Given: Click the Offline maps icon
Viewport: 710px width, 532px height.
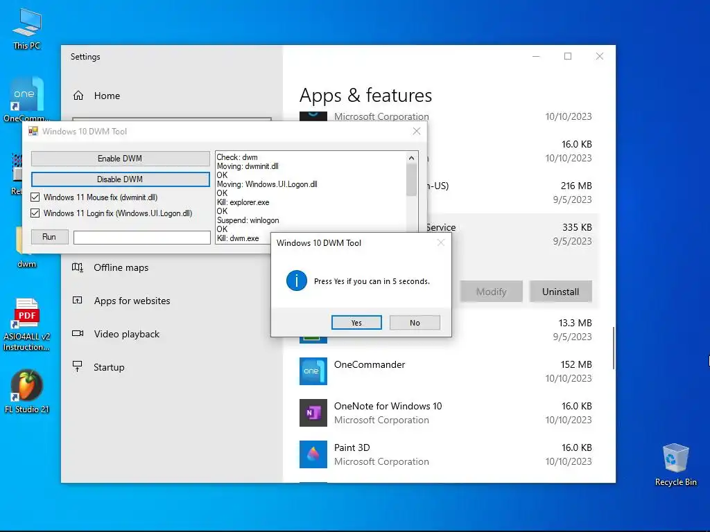Looking at the screenshot, I should tap(78, 267).
